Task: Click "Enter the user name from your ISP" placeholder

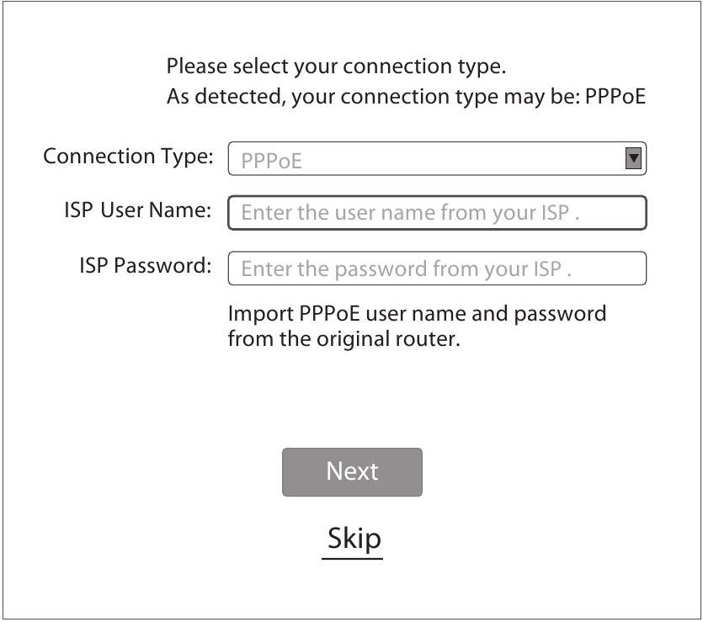Action: tap(410, 214)
